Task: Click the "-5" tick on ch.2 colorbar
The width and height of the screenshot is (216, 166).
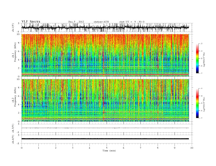Action: [201, 103]
